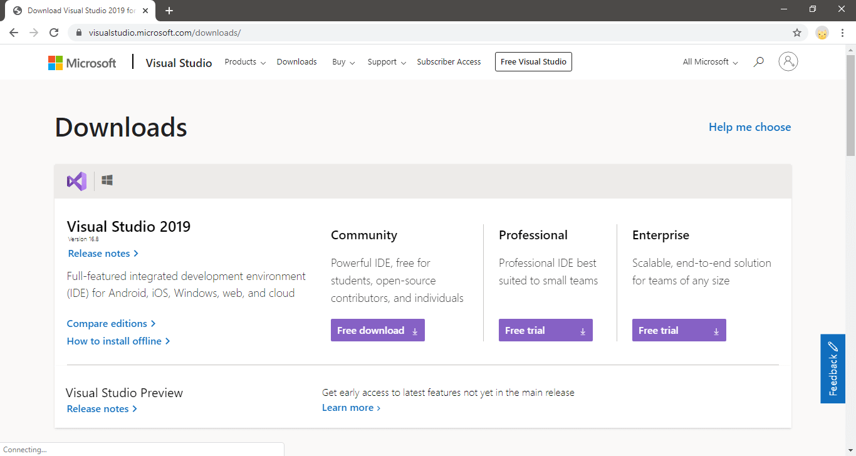Click the Professional edition heading

(533, 236)
